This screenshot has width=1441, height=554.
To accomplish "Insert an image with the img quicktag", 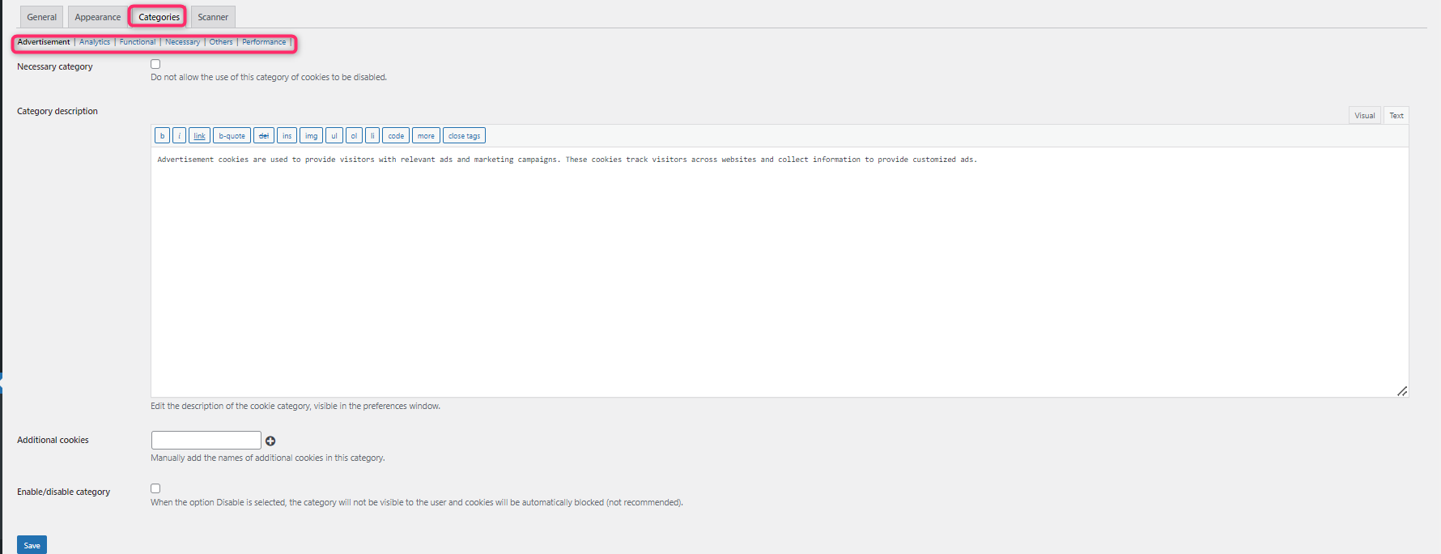I will click(311, 136).
